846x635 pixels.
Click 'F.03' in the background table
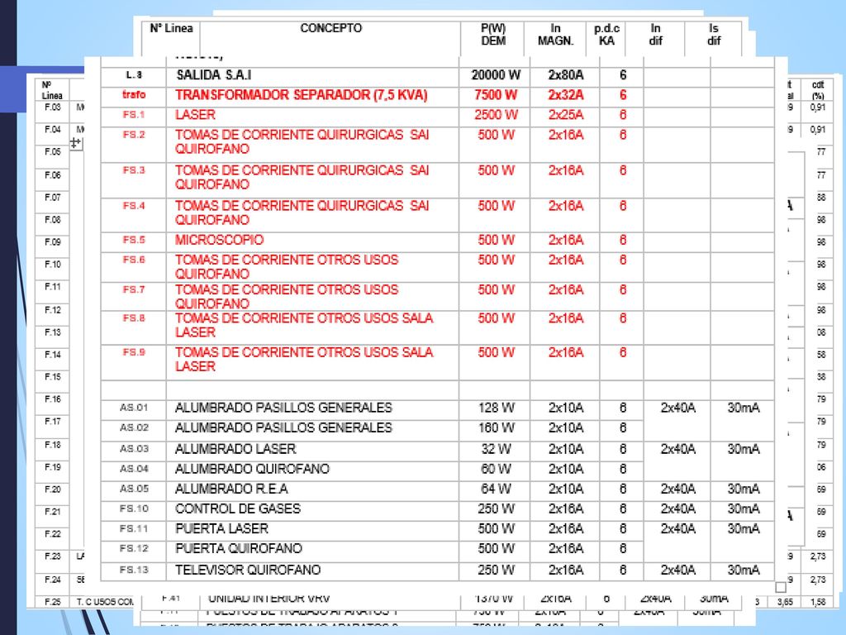[52, 107]
